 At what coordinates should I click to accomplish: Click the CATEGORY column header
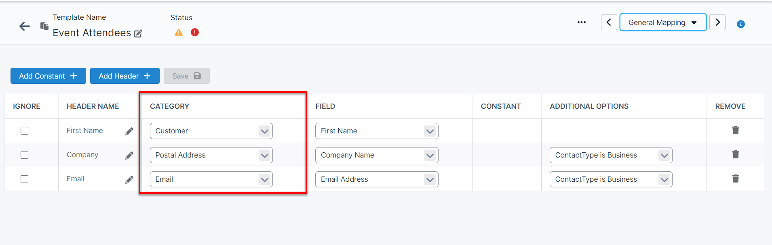point(170,106)
